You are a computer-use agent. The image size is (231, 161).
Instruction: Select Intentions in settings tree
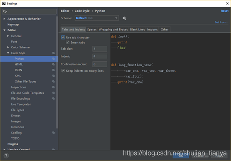pos(18,127)
